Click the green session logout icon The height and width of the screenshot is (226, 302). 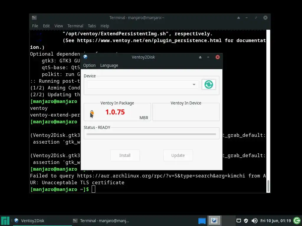(297, 221)
